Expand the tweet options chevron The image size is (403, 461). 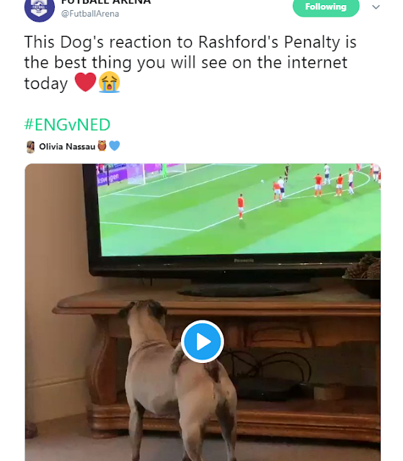[x=376, y=6]
